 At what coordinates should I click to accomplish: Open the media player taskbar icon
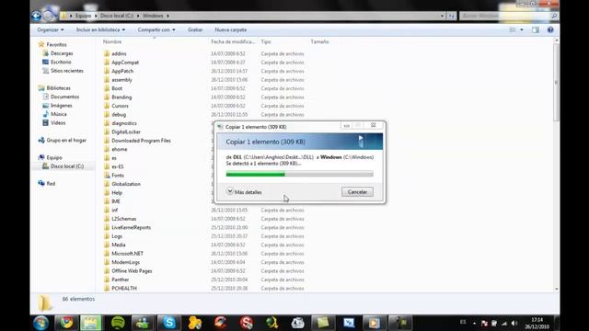374,323
